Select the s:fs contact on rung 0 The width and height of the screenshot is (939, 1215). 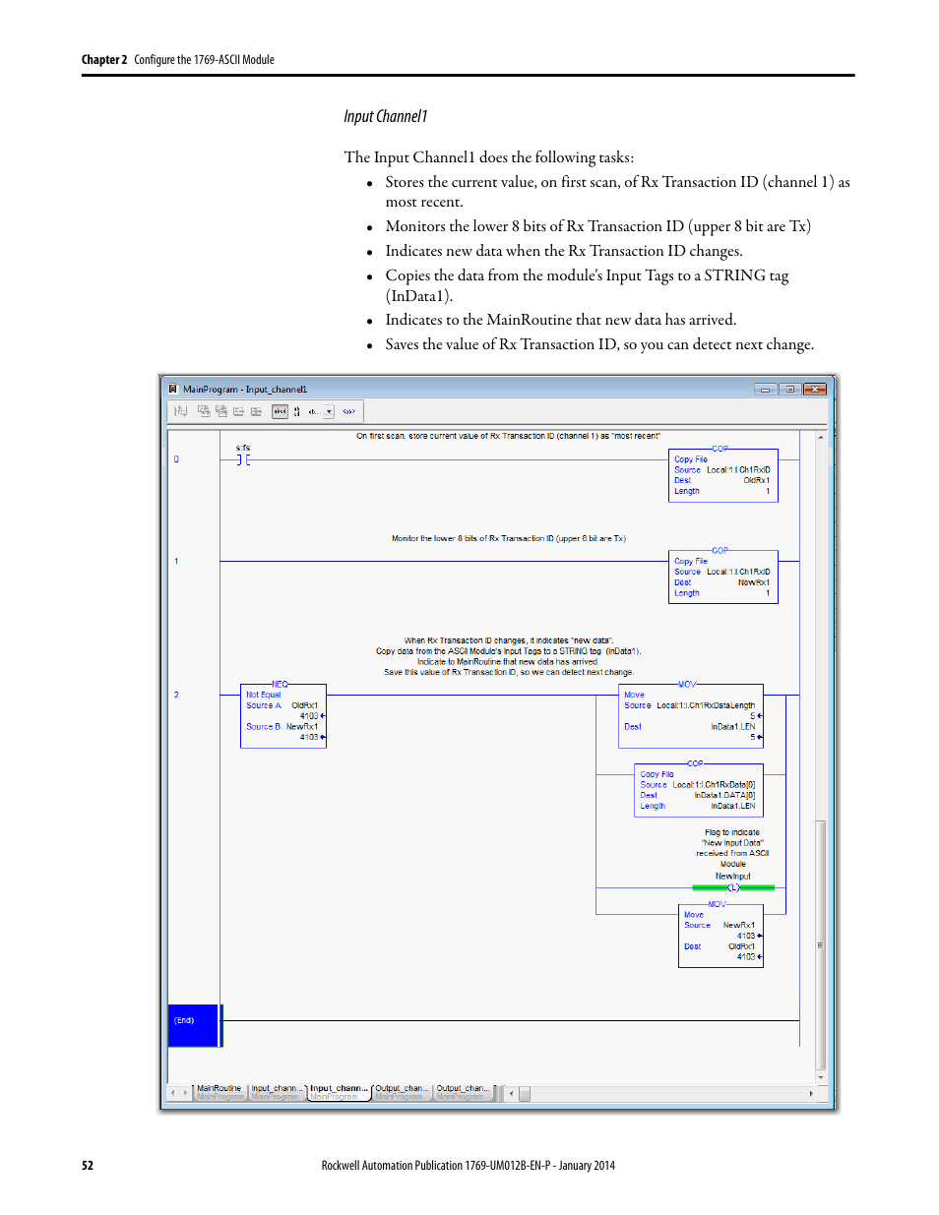pyautogui.click(x=243, y=459)
